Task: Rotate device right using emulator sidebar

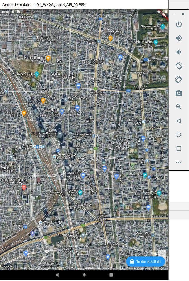Action: click(x=179, y=79)
